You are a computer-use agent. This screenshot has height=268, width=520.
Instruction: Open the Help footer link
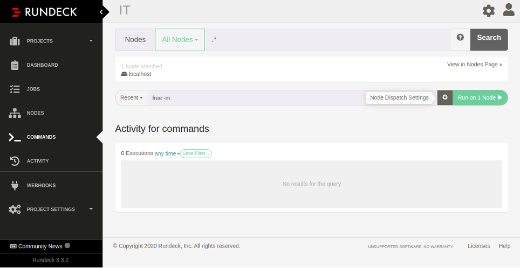(504, 246)
